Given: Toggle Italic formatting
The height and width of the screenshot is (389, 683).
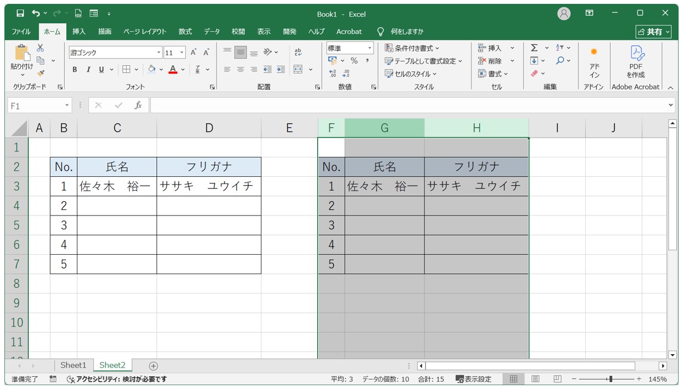Looking at the screenshot, I should tap(88, 70).
